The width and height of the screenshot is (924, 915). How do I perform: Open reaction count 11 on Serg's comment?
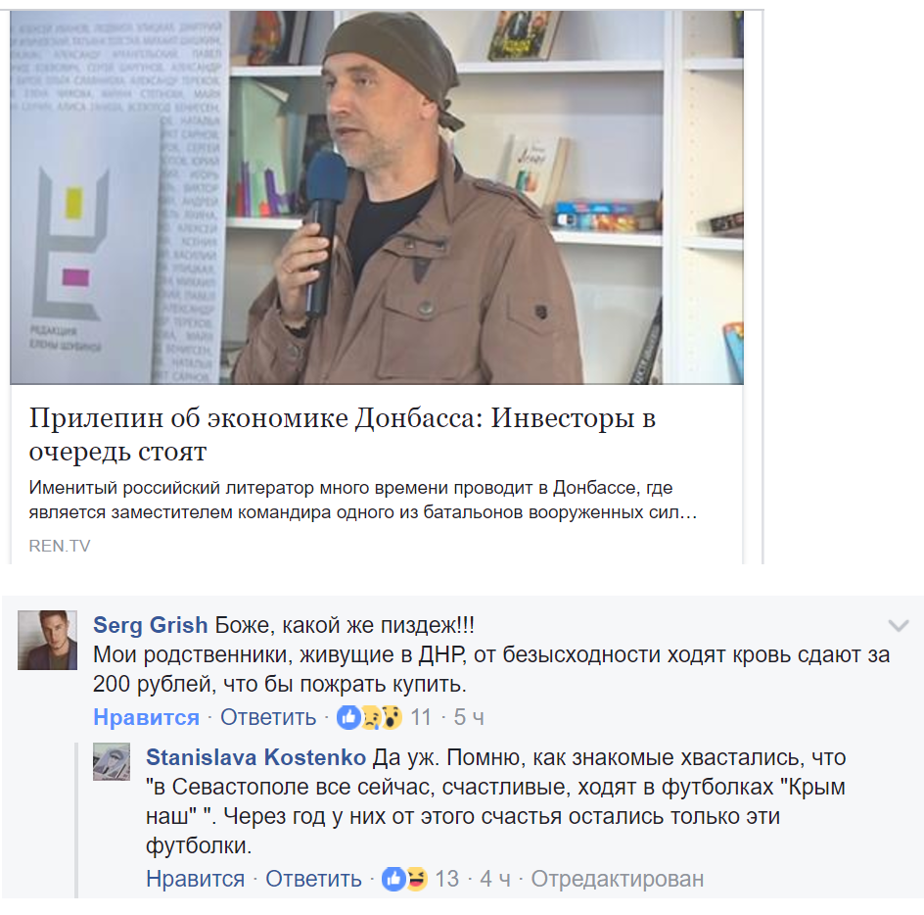pos(421,717)
